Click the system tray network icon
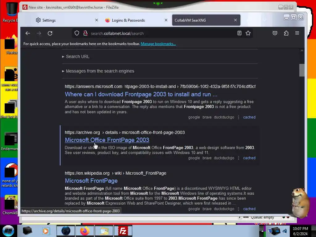Screen dimensions: 316x237 (274, 231)
